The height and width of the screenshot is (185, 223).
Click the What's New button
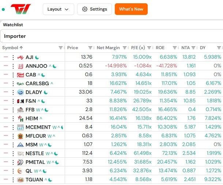pos(131,9)
